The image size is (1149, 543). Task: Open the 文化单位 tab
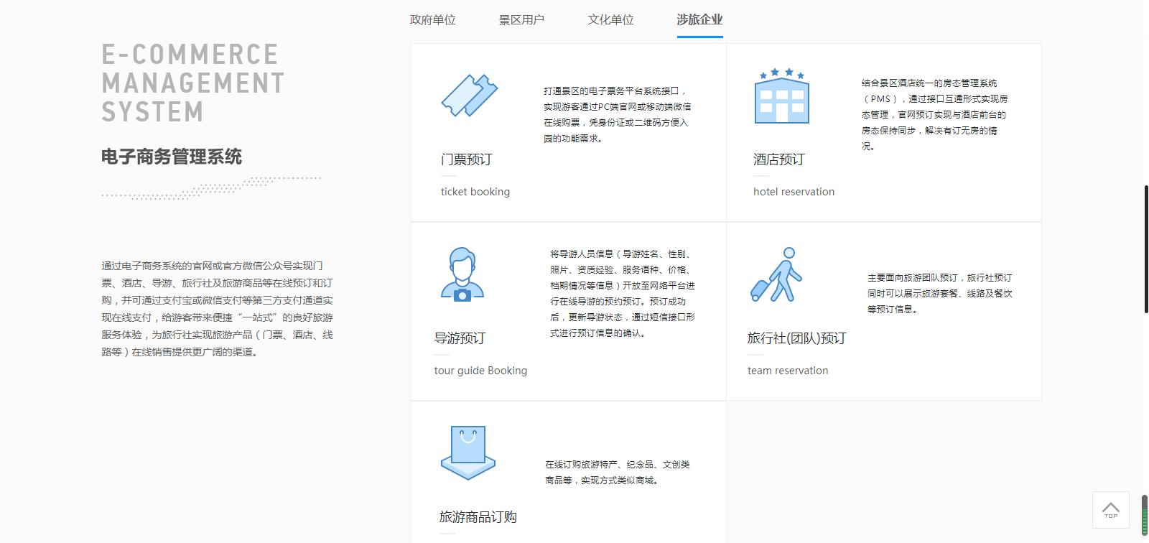pyautogui.click(x=610, y=19)
